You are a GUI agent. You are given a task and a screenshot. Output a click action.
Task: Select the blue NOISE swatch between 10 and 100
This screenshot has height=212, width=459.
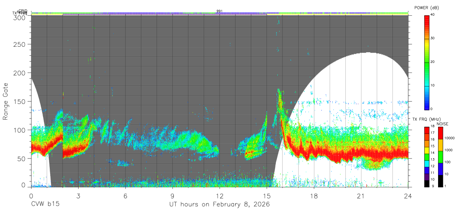click(x=440, y=169)
